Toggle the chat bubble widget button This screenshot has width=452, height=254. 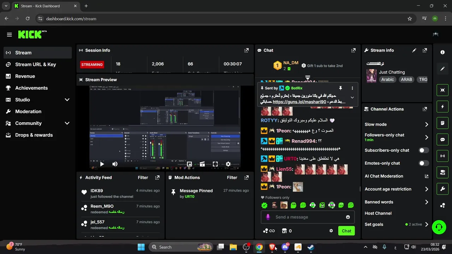[x=442, y=139]
